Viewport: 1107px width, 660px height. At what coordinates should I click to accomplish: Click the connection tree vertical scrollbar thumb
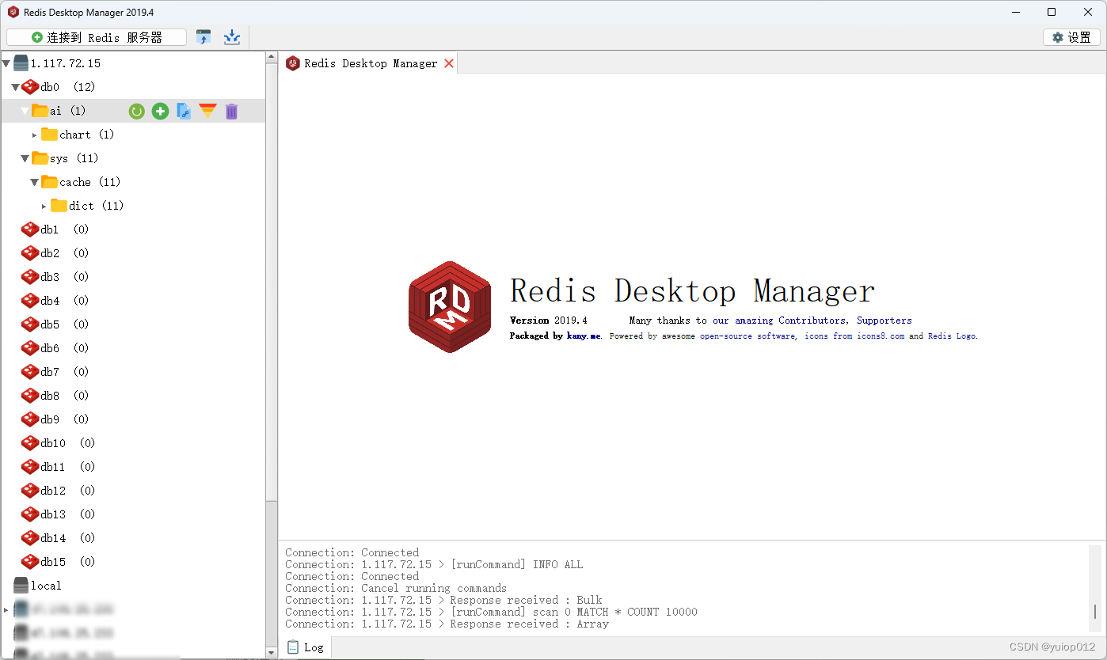[272, 283]
